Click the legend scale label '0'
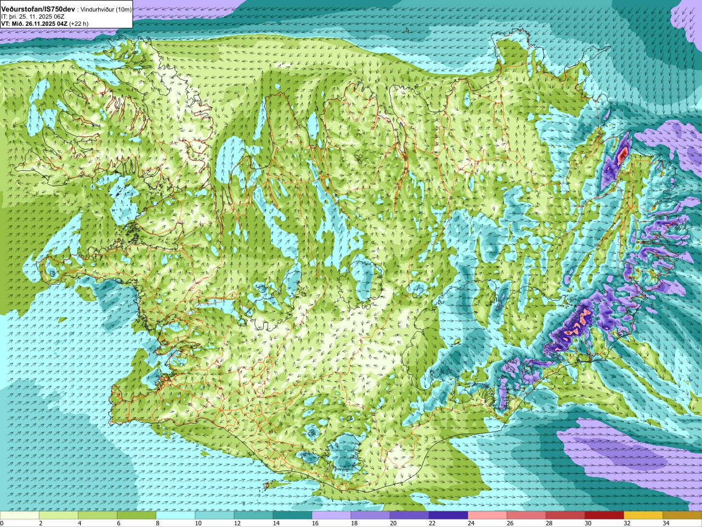 pyautogui.click(x=2, y=523)
